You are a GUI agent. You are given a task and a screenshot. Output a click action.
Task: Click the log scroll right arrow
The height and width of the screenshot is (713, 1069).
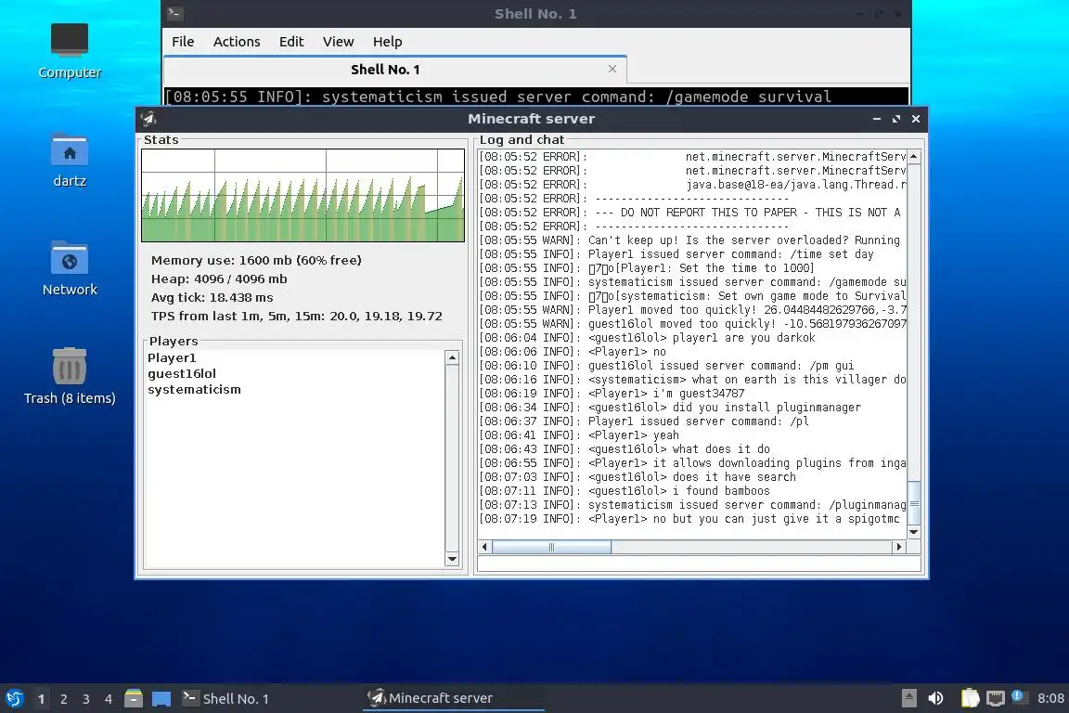(898, 547)
